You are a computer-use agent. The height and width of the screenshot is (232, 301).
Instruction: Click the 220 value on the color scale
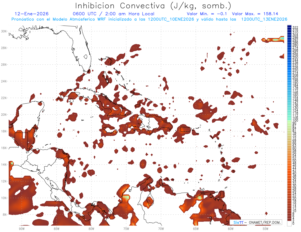point(295,70)
